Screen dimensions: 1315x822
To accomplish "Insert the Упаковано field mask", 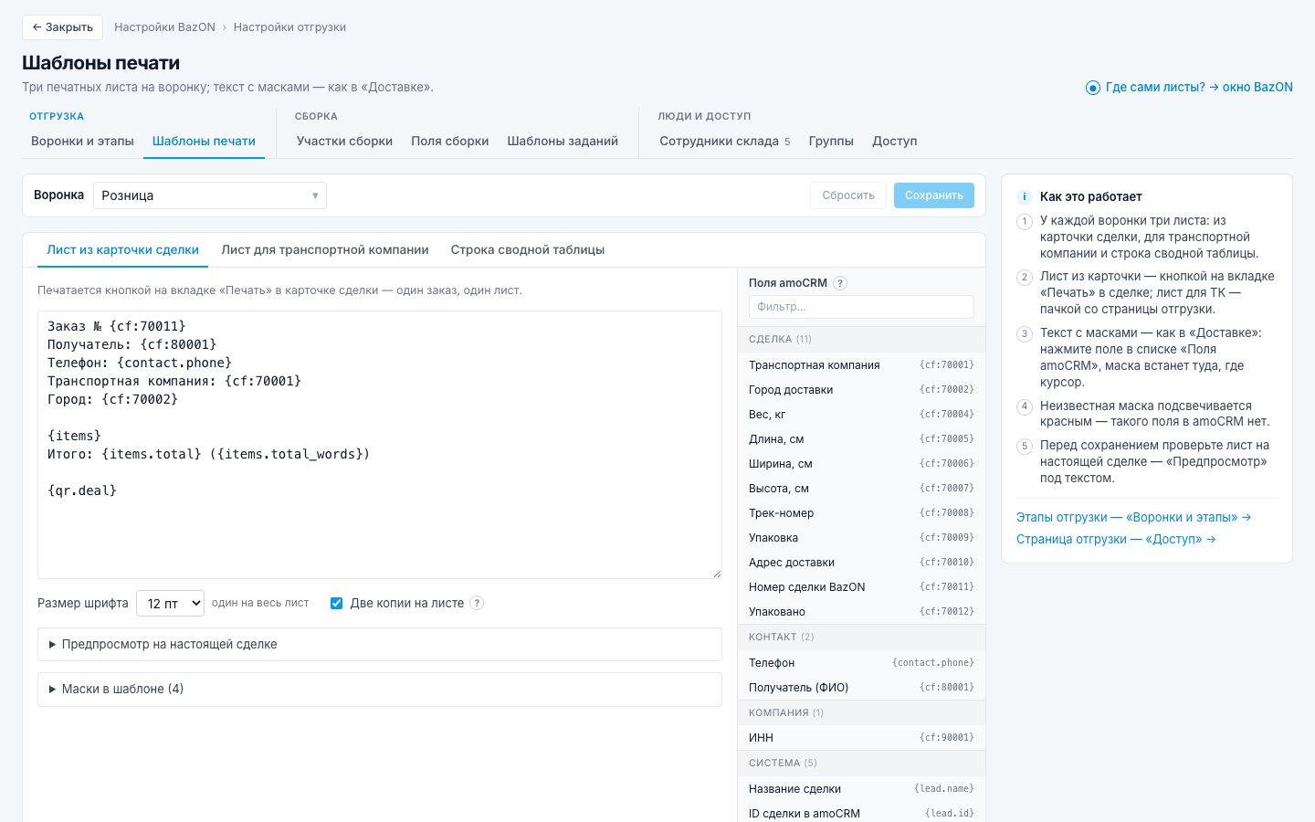I will (x=861, y=611).
